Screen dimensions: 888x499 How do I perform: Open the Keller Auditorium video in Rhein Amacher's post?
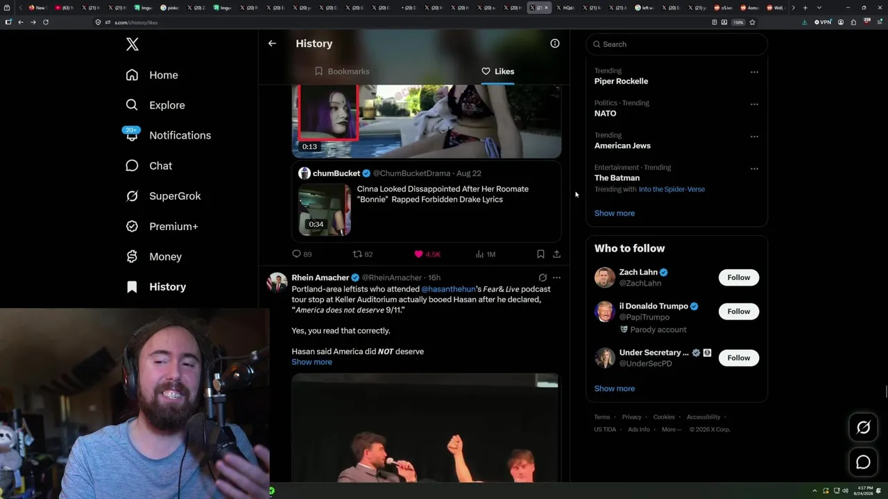pos(425,428)
